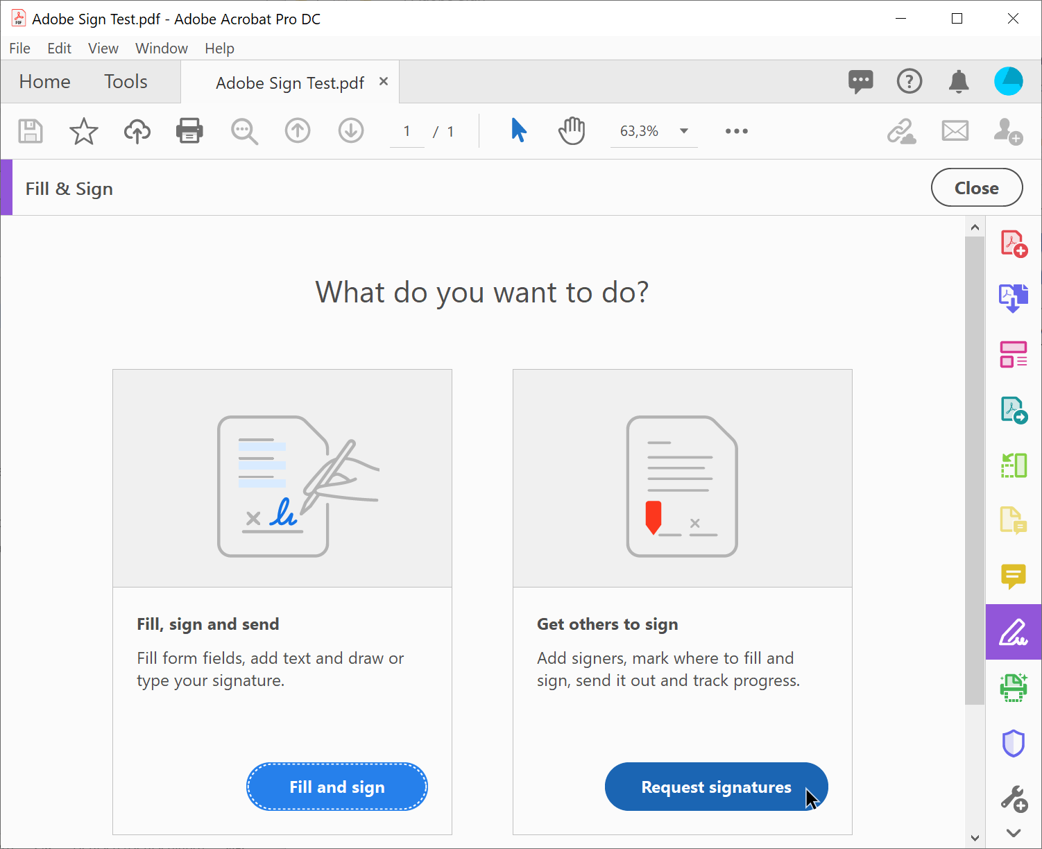Image resolution: width=1042 pixels, height=849 pixels.
Task: Click the Fill, sign and send heading
Action: click(x=208, y=624)
